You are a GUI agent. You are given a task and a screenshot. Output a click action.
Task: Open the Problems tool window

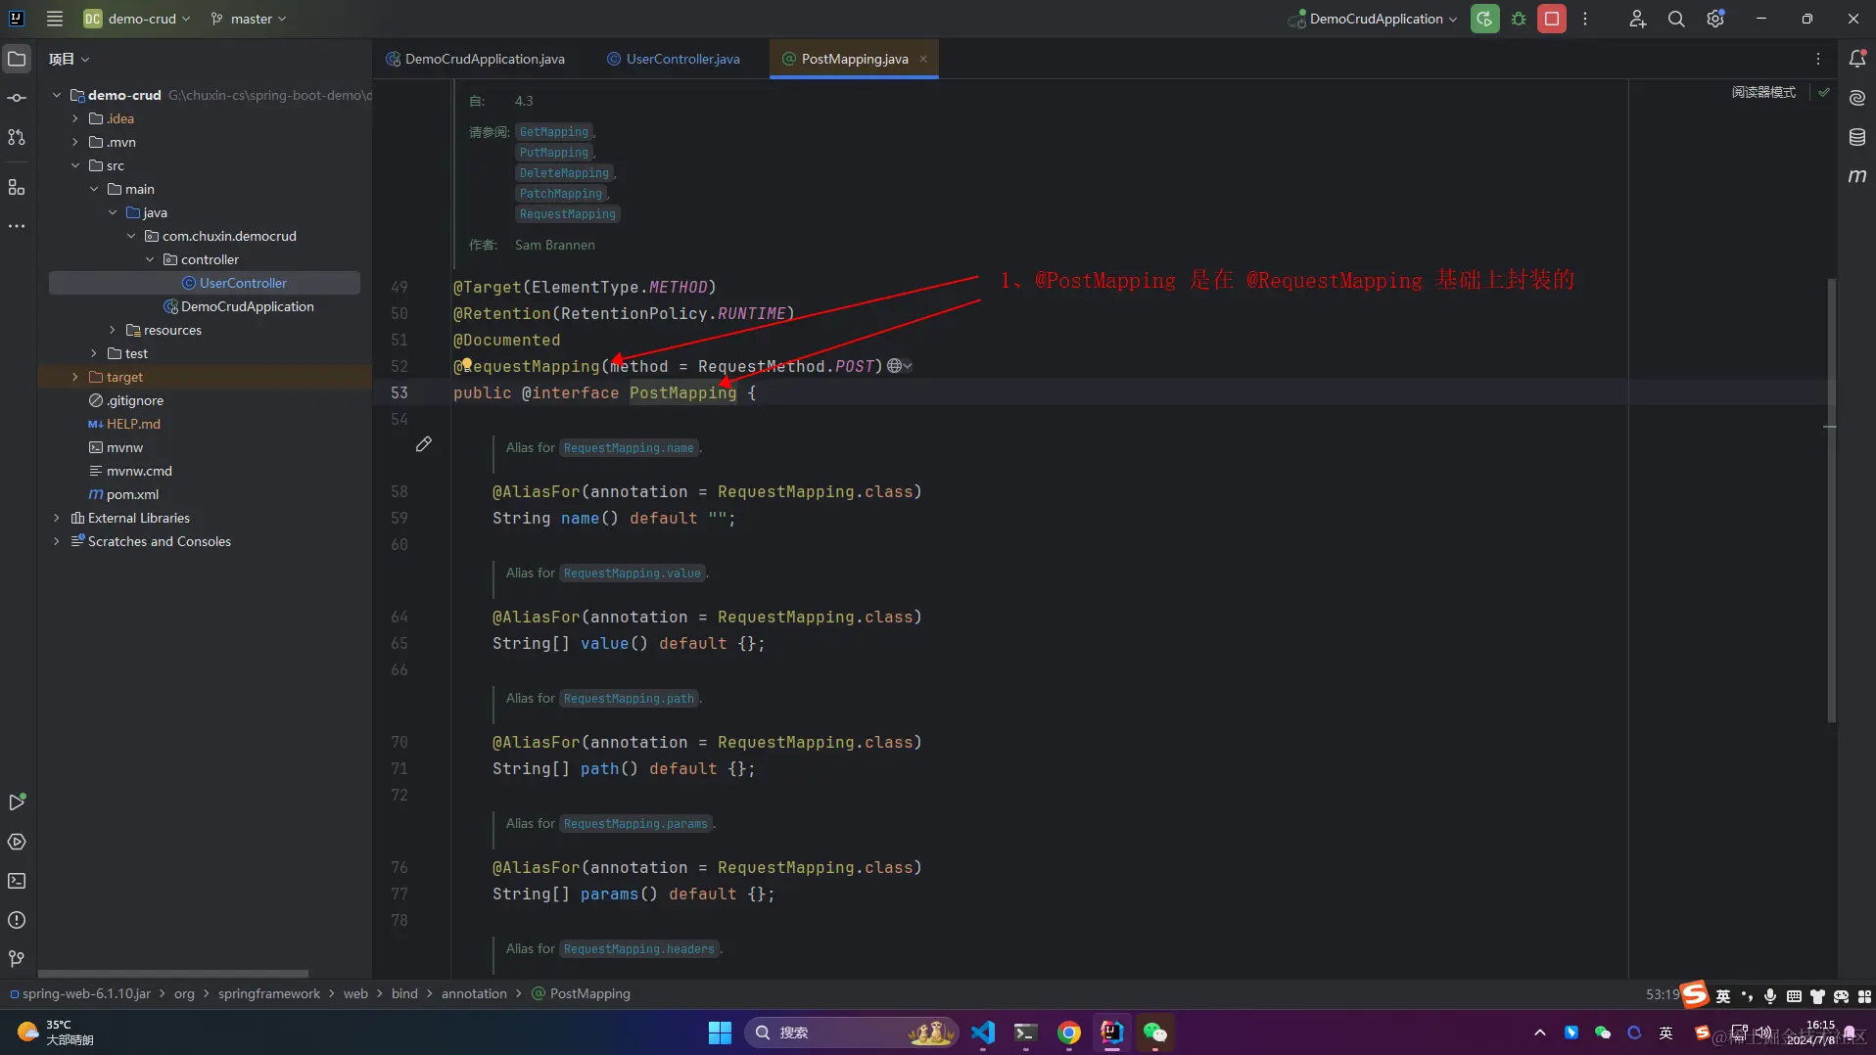click(x=17, y=920)
